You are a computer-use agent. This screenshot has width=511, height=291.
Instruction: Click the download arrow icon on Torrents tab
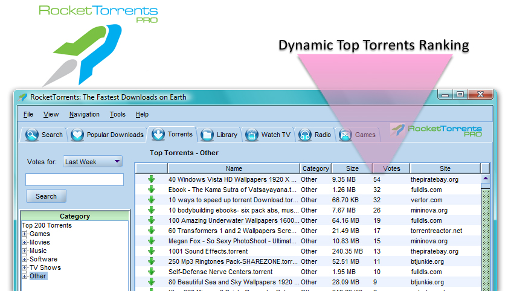[x=158, y=134]
